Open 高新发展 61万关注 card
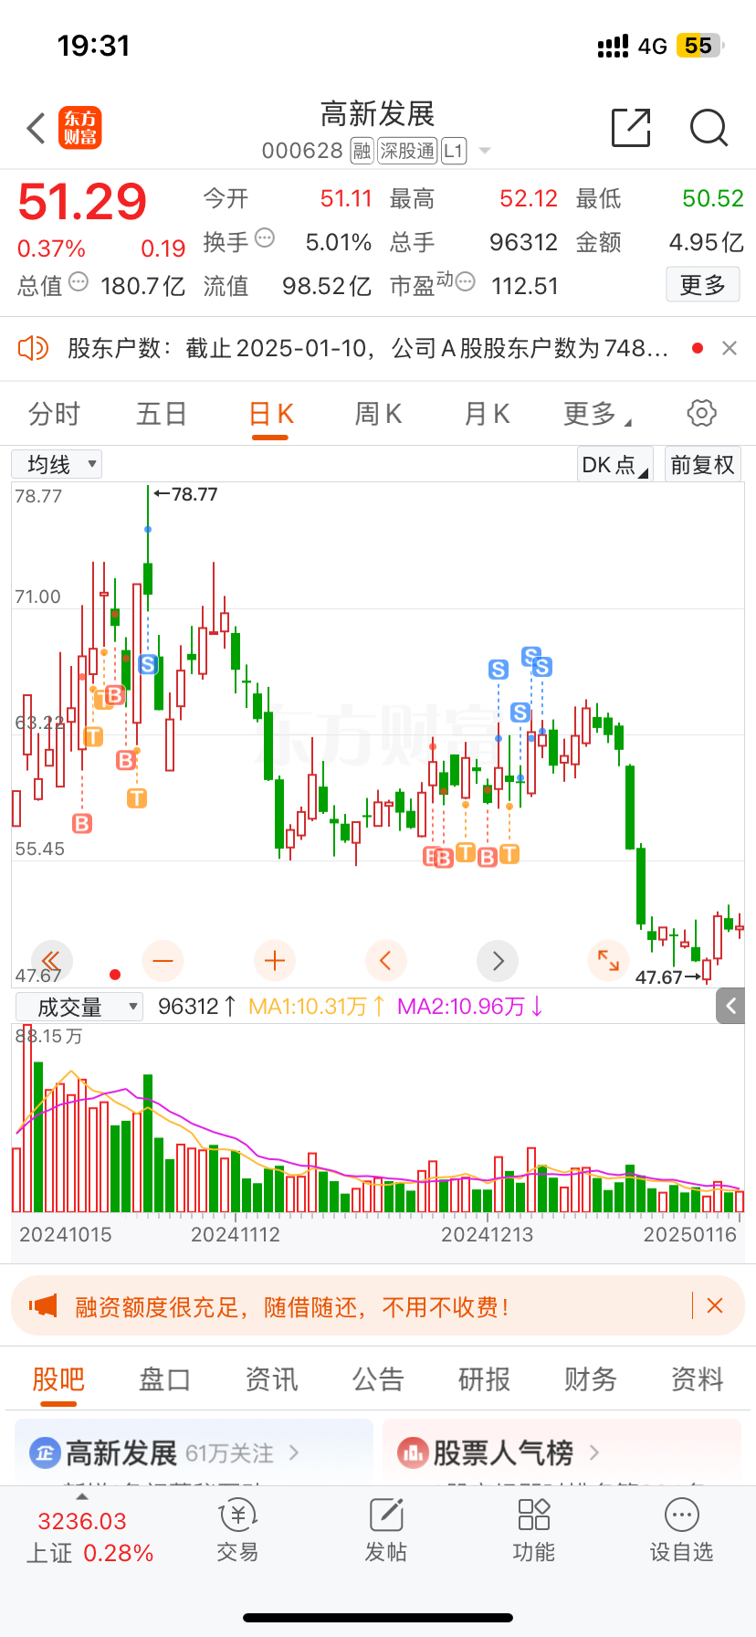Screen dimensions: 756x1637 [x=194, y=1452]
